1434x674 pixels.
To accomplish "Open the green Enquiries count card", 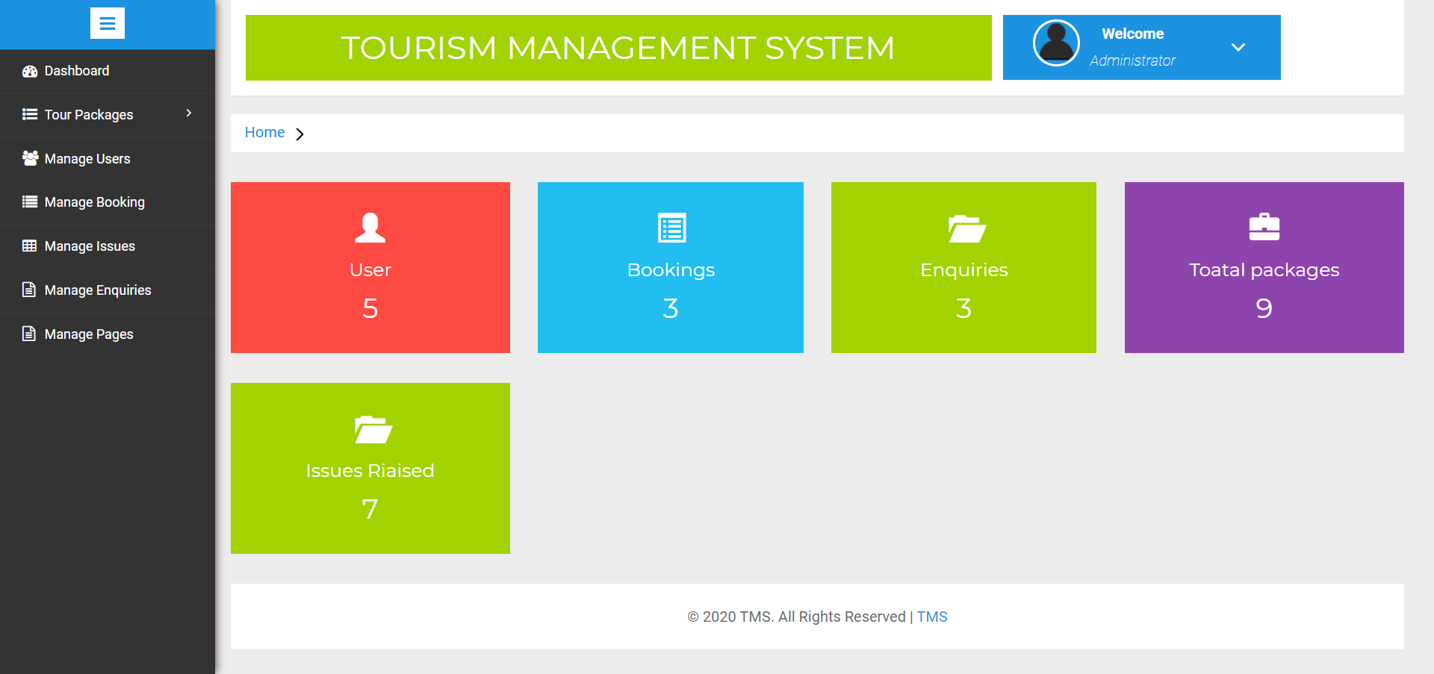I will click(x=963, y=267).
